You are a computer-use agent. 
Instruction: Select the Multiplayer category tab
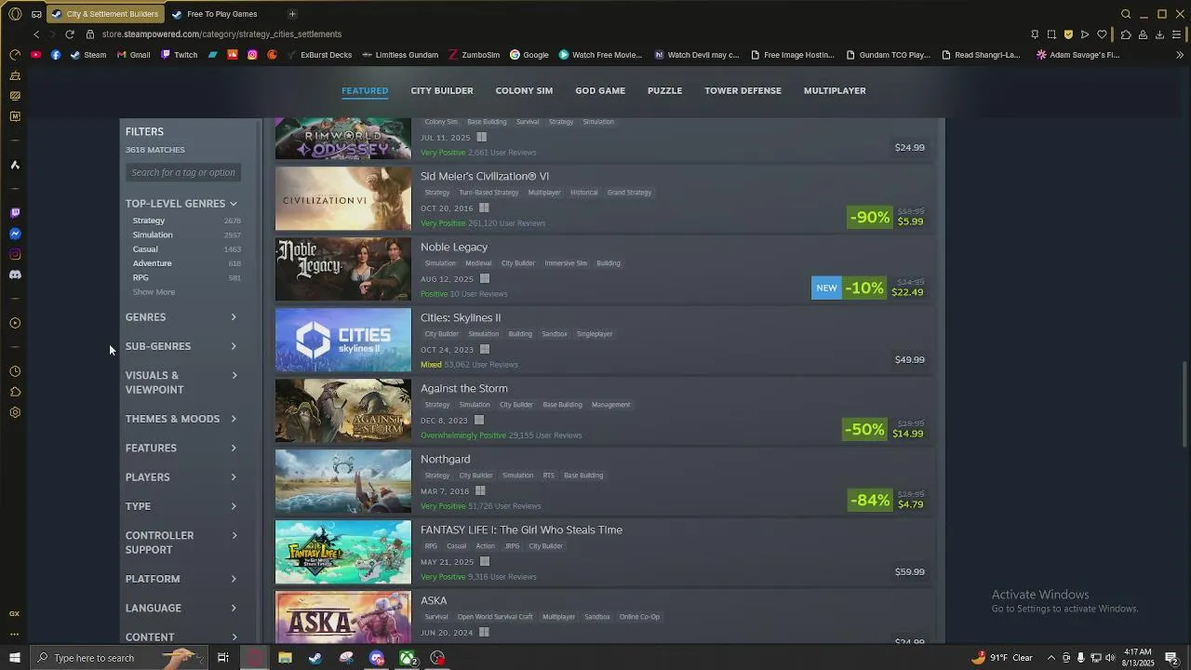pyautogui.click(x=835, y=90)
